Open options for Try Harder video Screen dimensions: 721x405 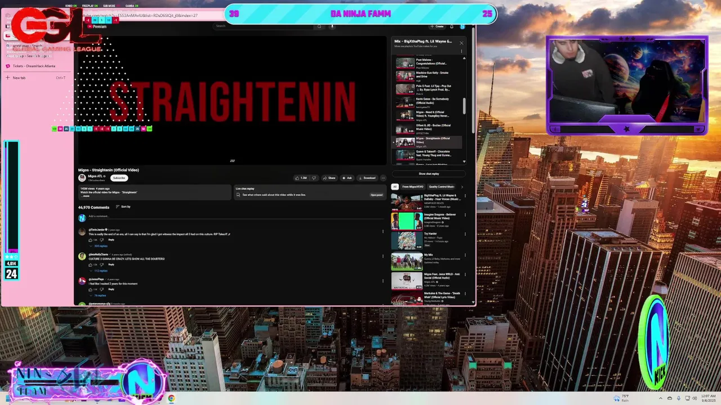pos(465,234)
